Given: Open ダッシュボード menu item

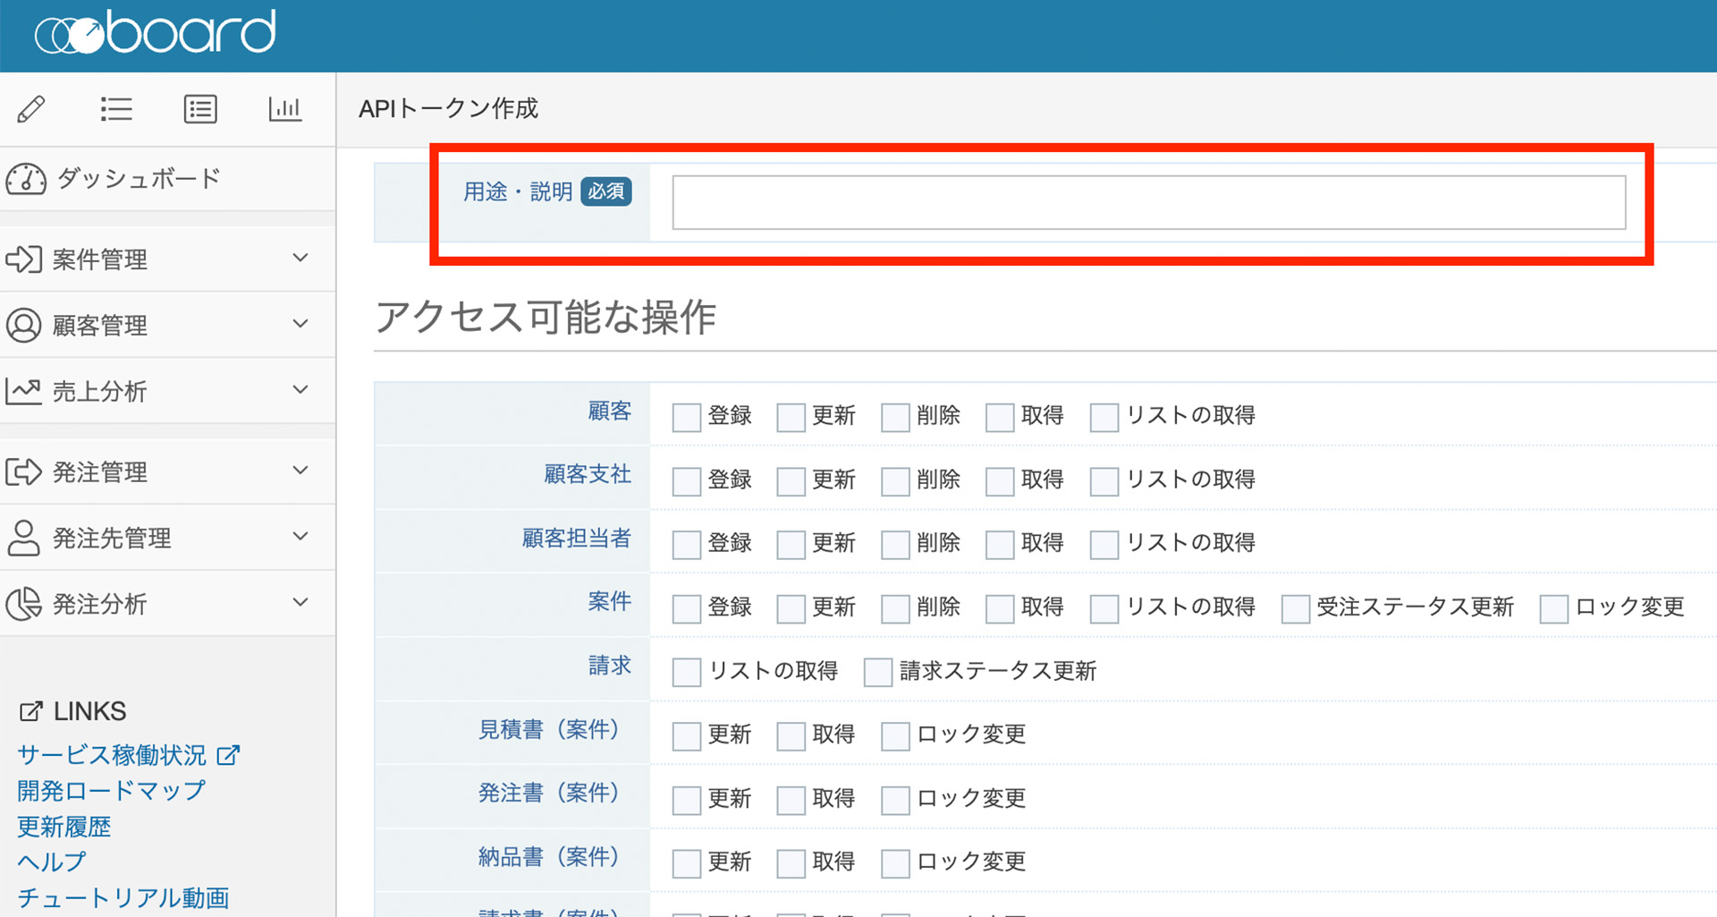Looking at the screenshot, I should [x=139, y=179].
